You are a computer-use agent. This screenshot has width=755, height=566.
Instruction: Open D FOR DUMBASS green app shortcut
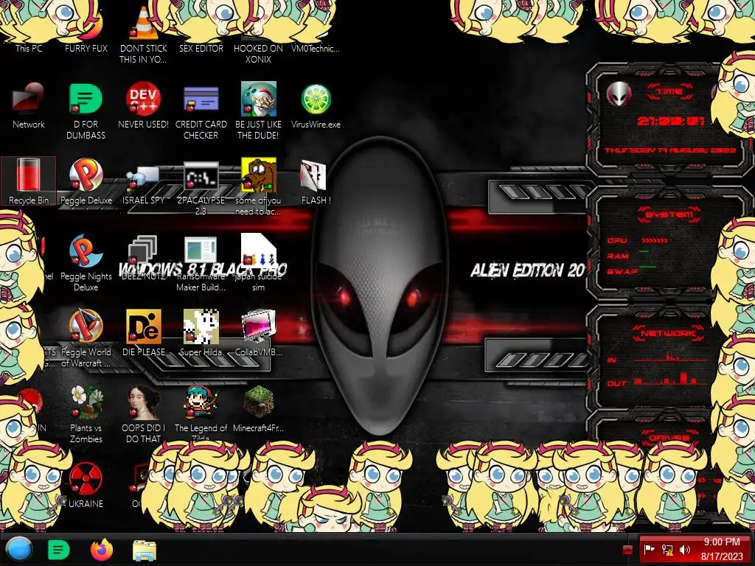click(86, 111)
